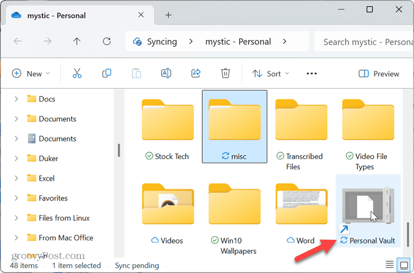Select the Videos folder icon

[x=168, y=204]
